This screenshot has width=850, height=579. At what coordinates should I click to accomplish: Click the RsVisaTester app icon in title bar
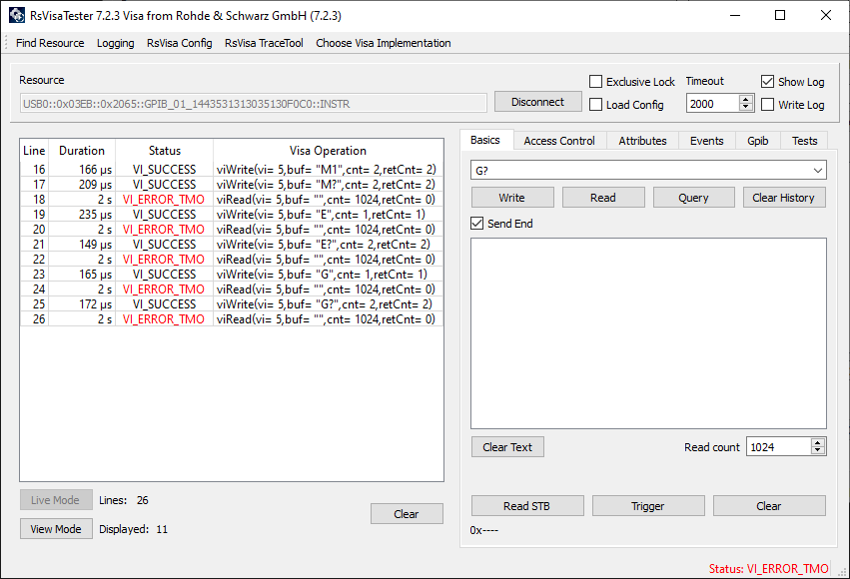(16, 15)
